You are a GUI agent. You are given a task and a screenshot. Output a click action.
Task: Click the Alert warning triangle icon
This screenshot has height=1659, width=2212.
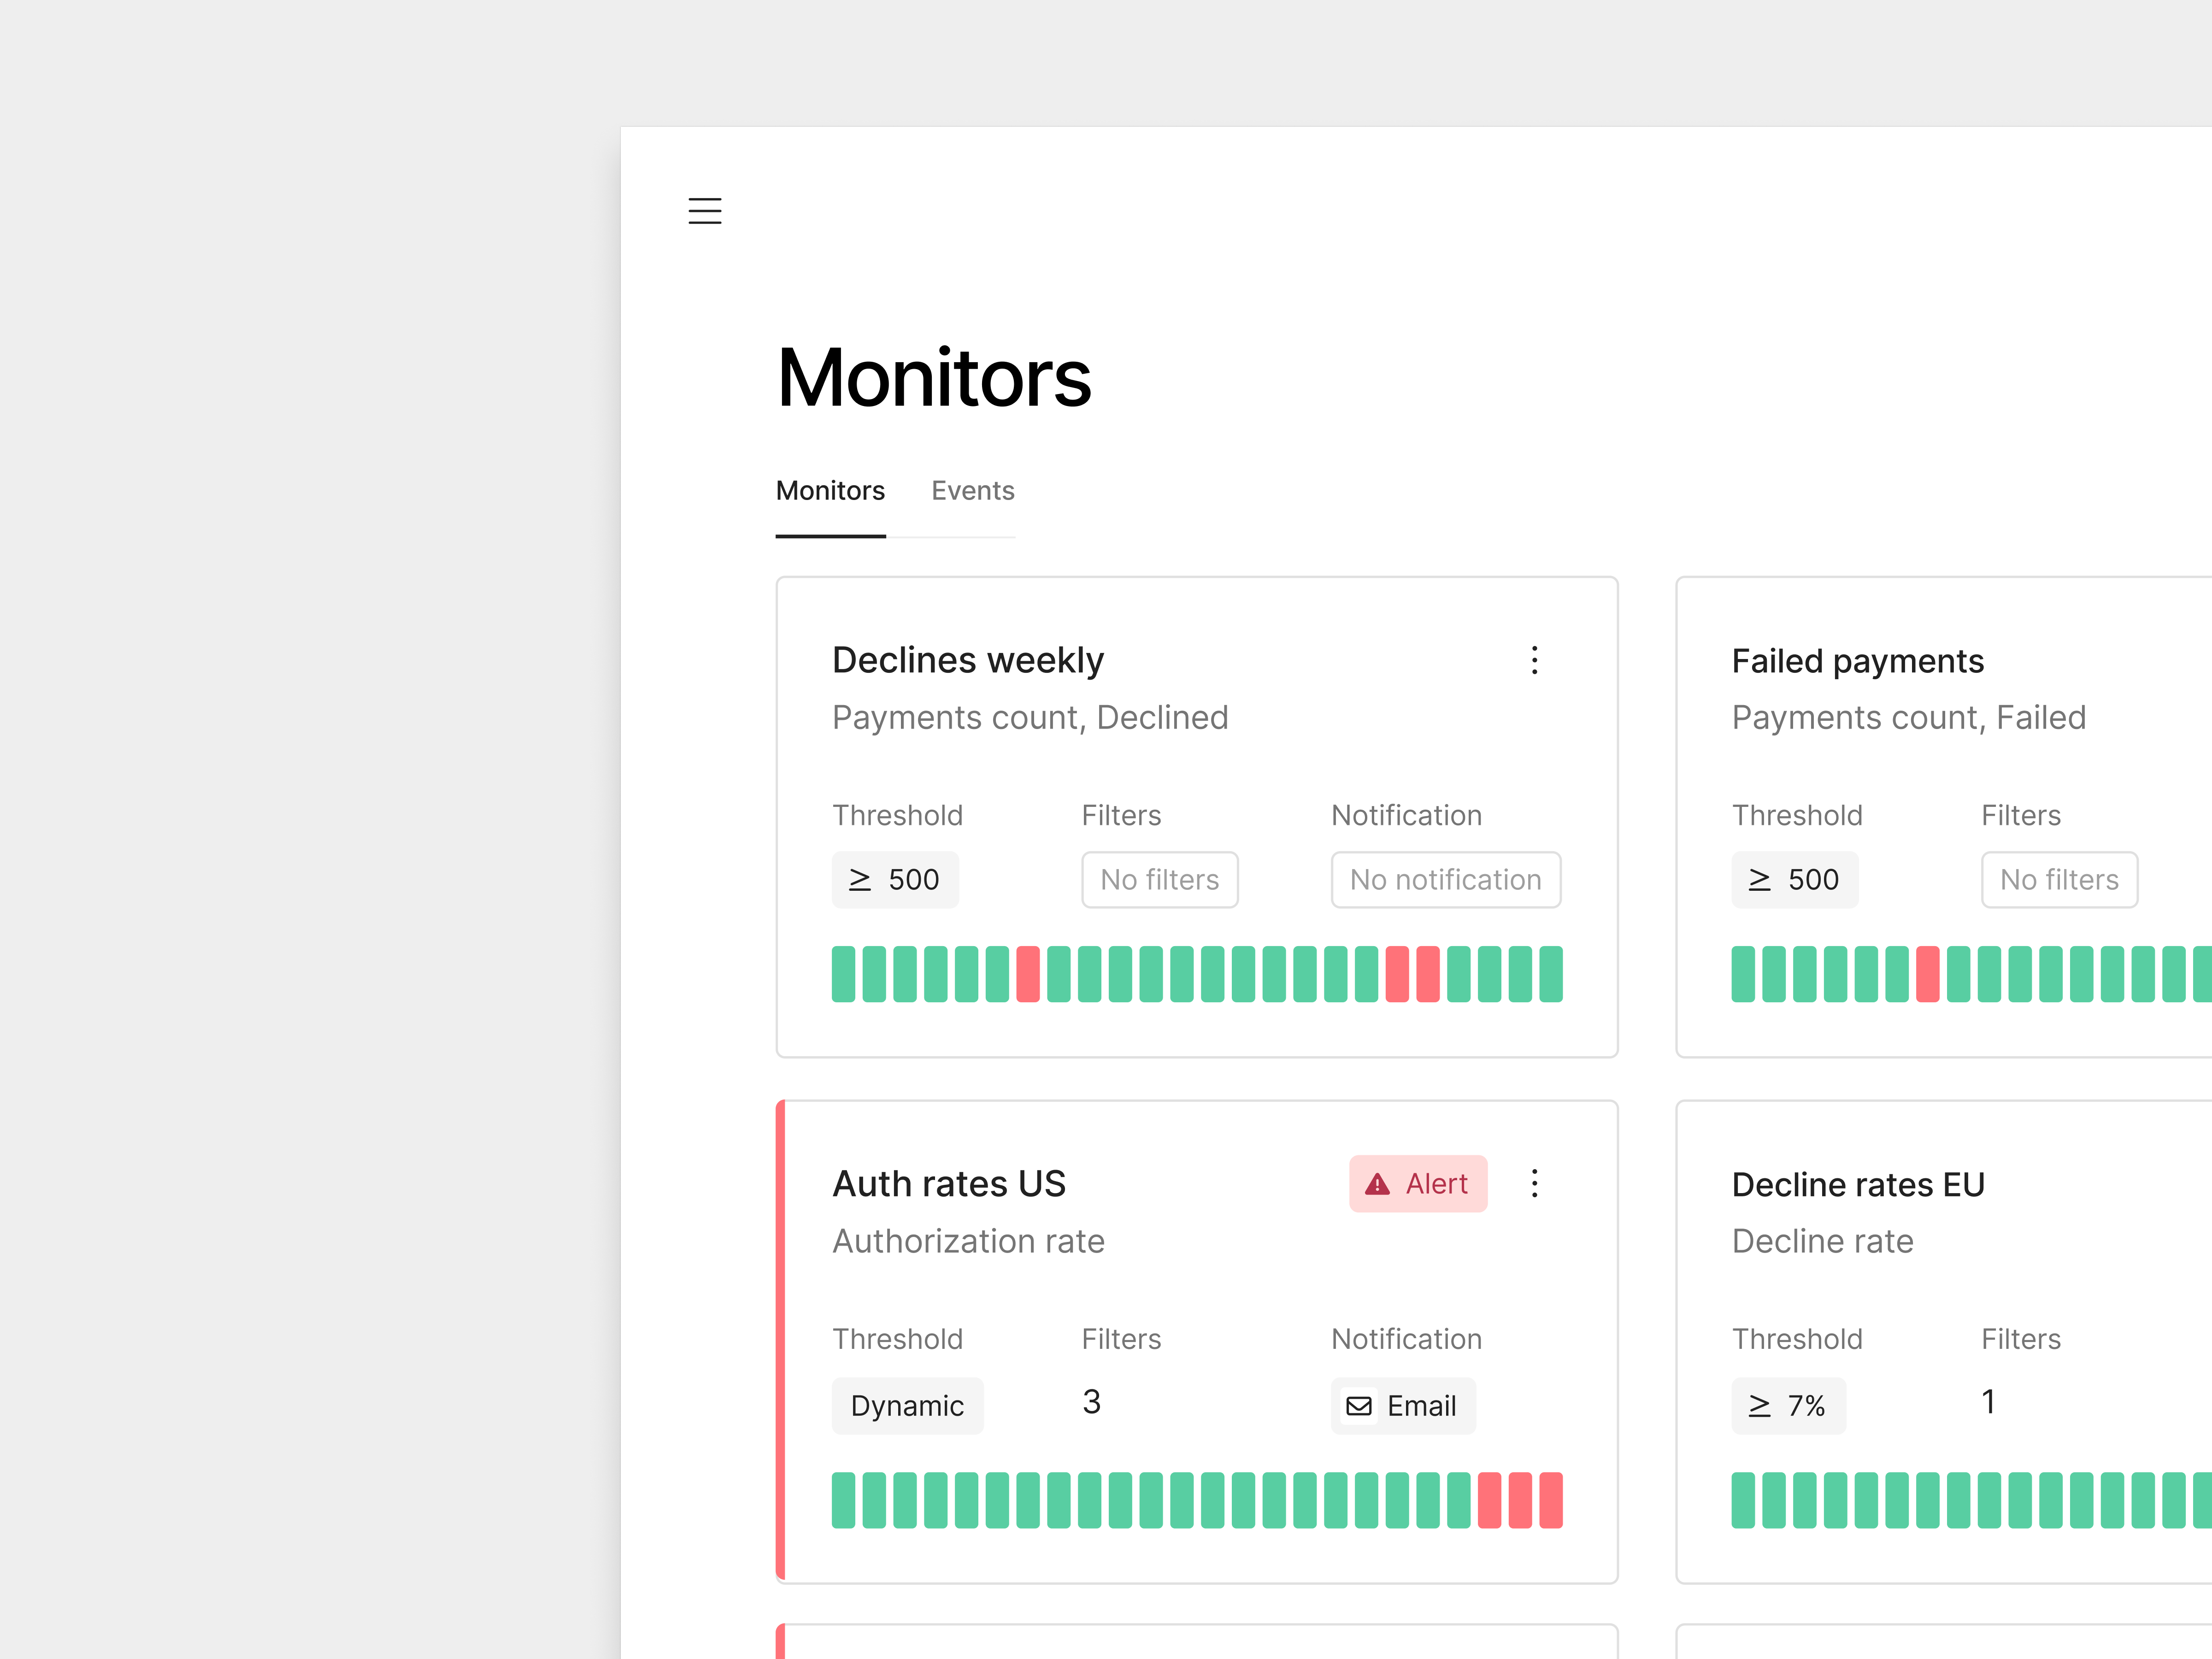[1377, 1184]
